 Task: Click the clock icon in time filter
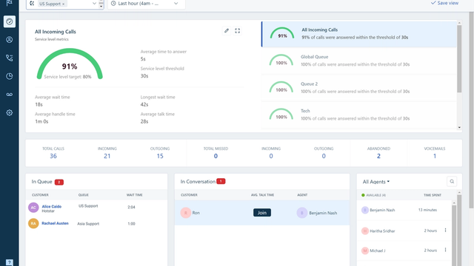tap(113, 3)
